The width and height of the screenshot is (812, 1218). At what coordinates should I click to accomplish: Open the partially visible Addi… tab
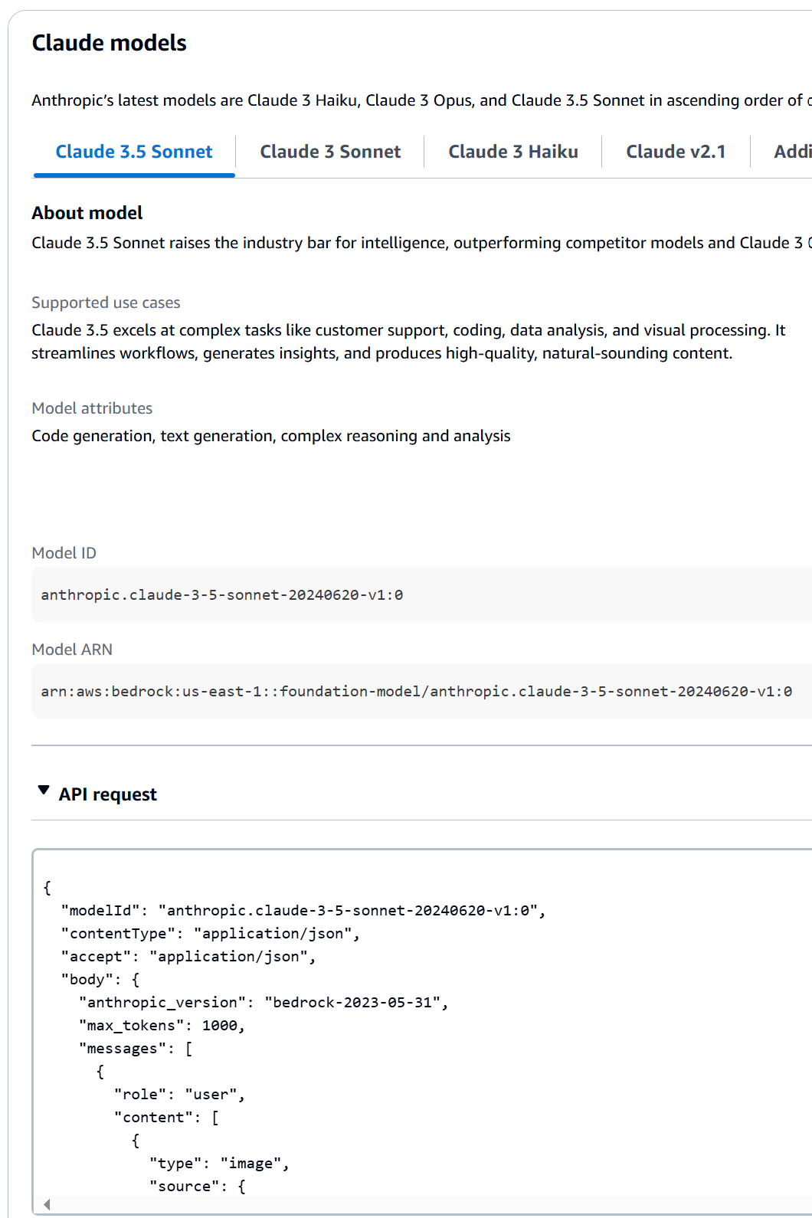click(x=792, y=152)
